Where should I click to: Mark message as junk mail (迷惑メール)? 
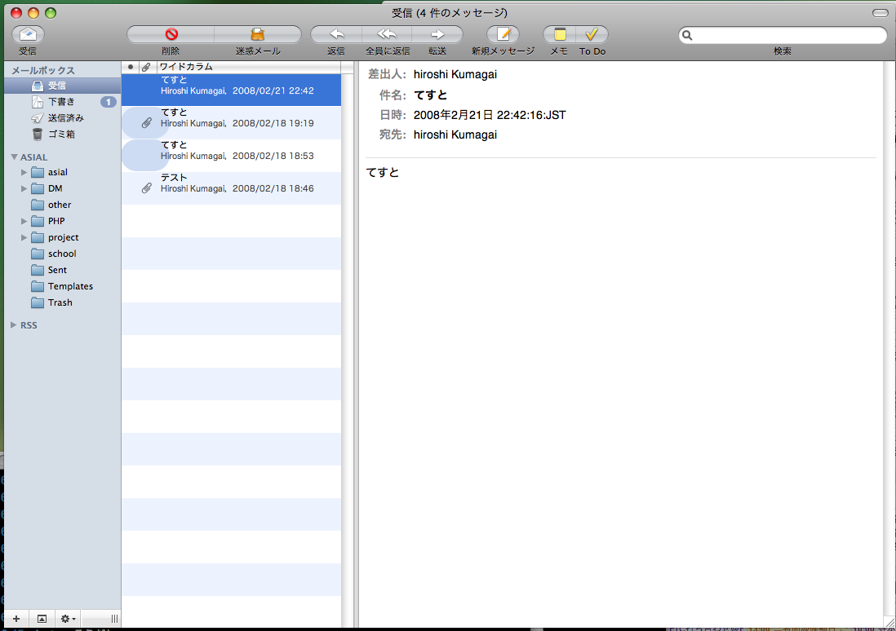tap(258, 35)
